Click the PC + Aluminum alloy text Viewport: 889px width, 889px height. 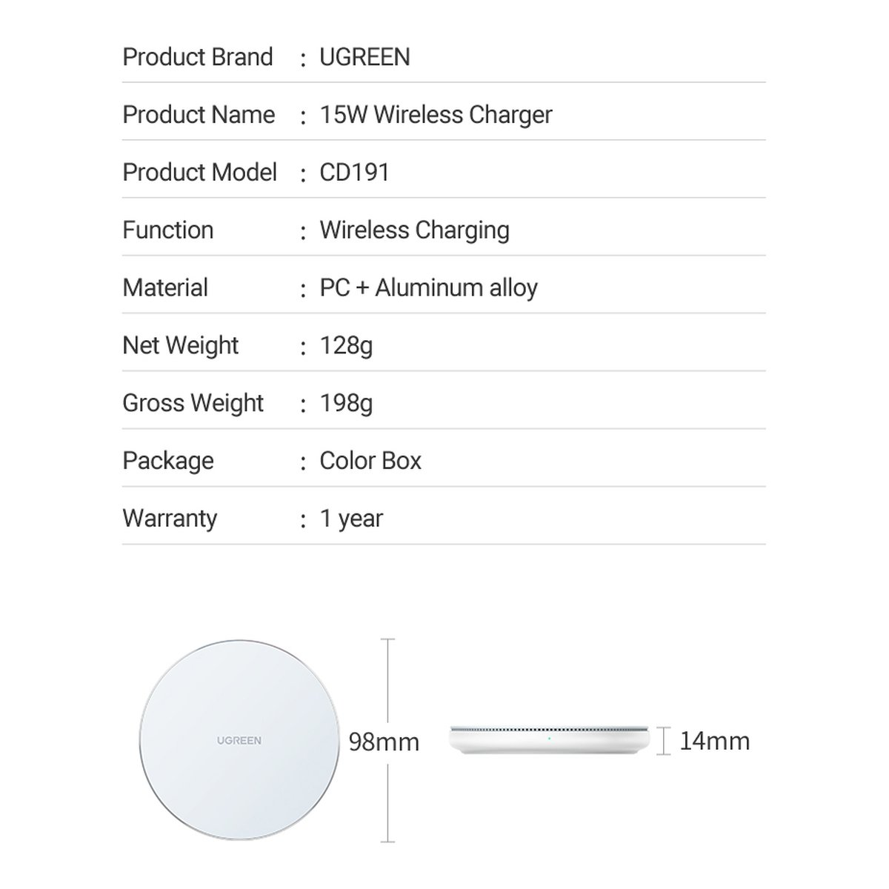(x=428, y=288)
